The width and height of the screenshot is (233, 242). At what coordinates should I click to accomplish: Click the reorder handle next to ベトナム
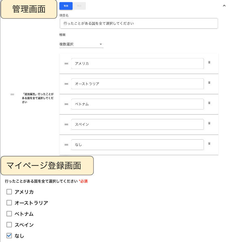66,104
